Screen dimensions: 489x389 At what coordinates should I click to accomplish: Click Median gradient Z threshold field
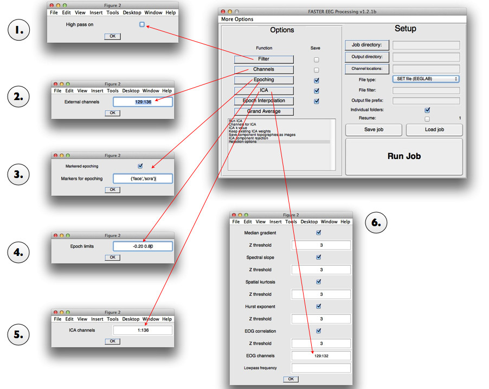coord(321,245)
